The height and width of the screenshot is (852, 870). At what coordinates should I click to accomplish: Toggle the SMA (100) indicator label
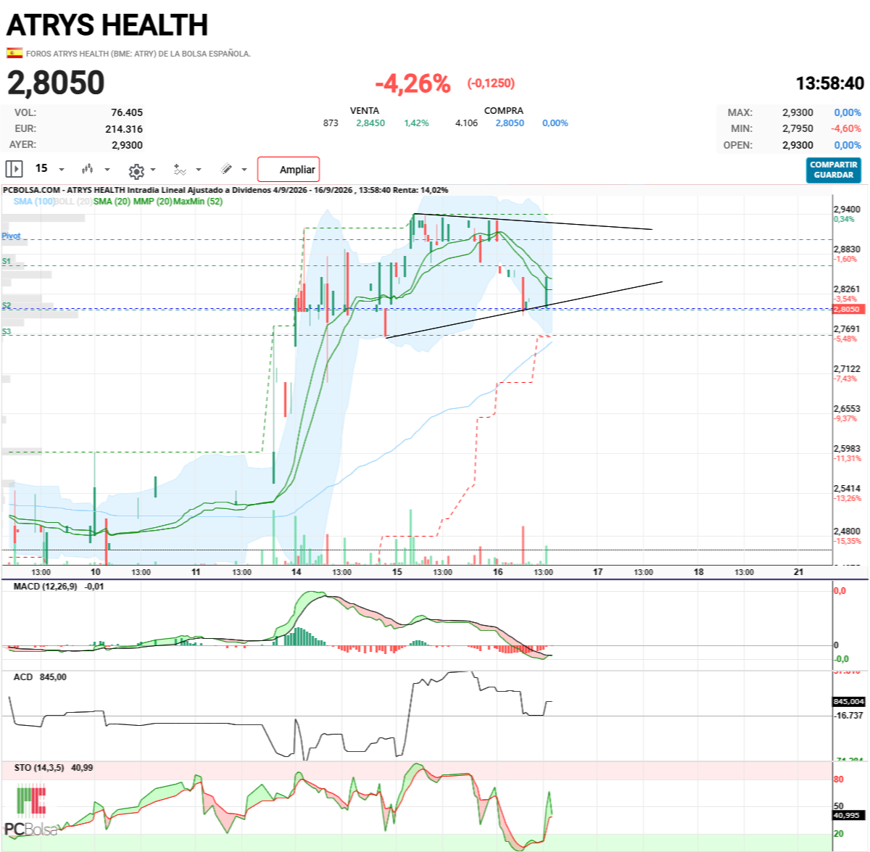34,201
